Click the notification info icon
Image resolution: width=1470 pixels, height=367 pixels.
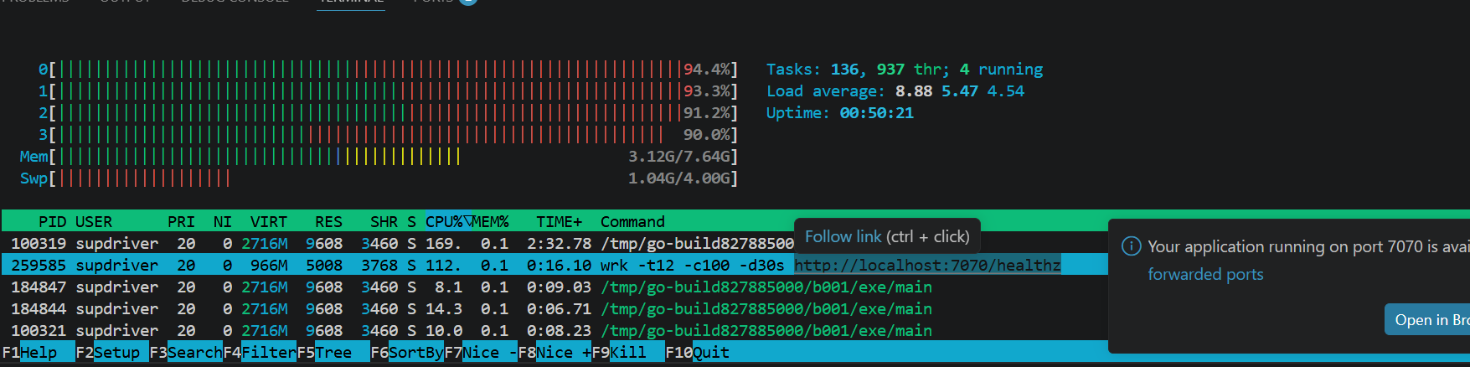click(1131, 246)
